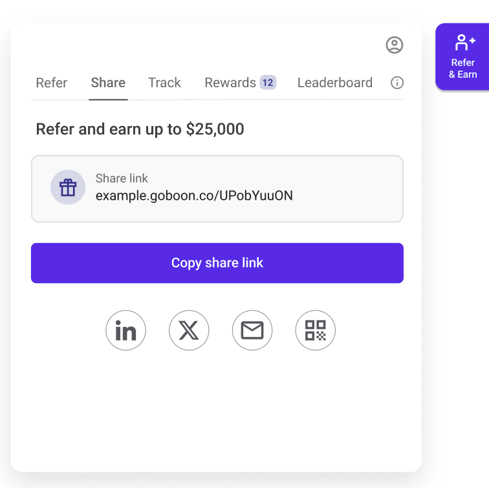Click the info icon beside Leaderboard
The image size is (489, 488).
tap(397, 83)
